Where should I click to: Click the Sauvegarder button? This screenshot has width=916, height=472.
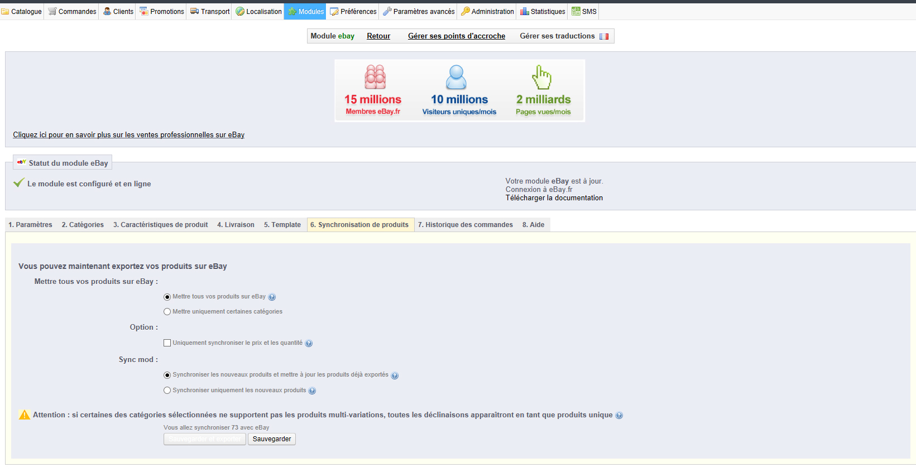coord(272,439)
